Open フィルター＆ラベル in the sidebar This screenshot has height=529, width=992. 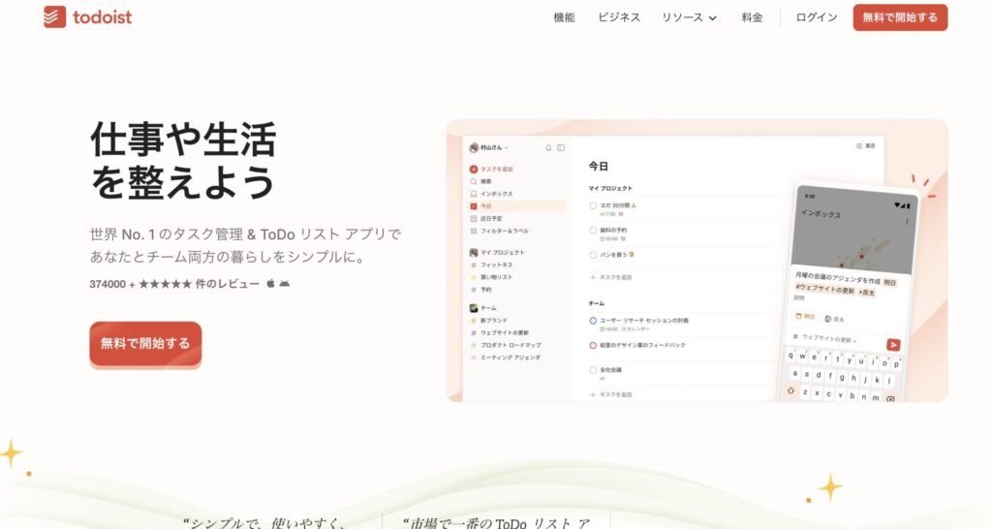[499, 231]
